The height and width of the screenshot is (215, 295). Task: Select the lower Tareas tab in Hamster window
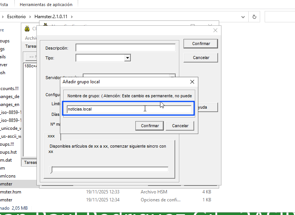coord(30,162)
